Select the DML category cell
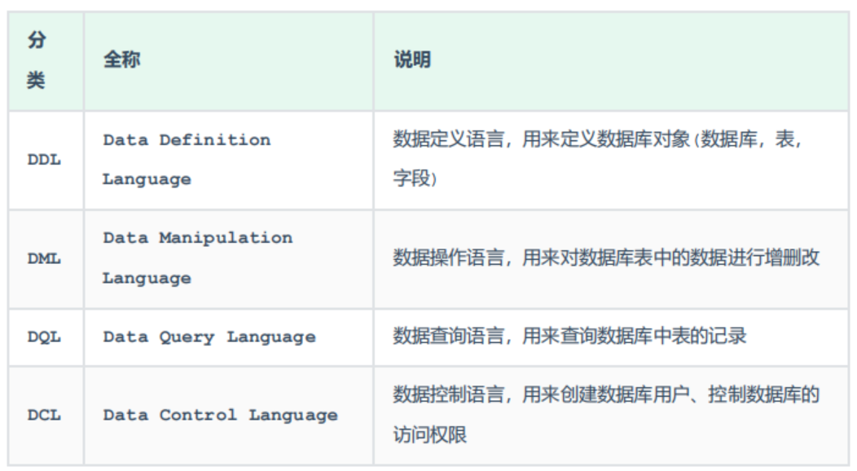Image resolution: width=857 pixels, height=471 pixels. [44, 259]
